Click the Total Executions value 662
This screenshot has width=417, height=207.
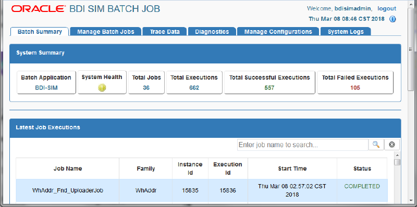(x=194, y=87)
